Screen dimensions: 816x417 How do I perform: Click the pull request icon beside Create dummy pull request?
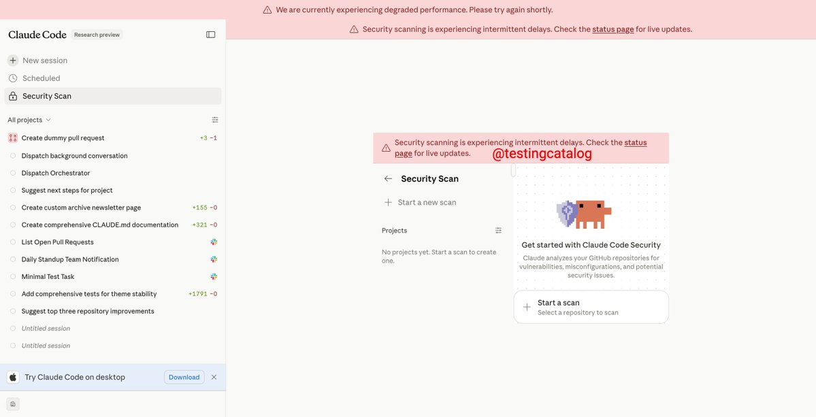pyautogui.click(x=13, y=138)
